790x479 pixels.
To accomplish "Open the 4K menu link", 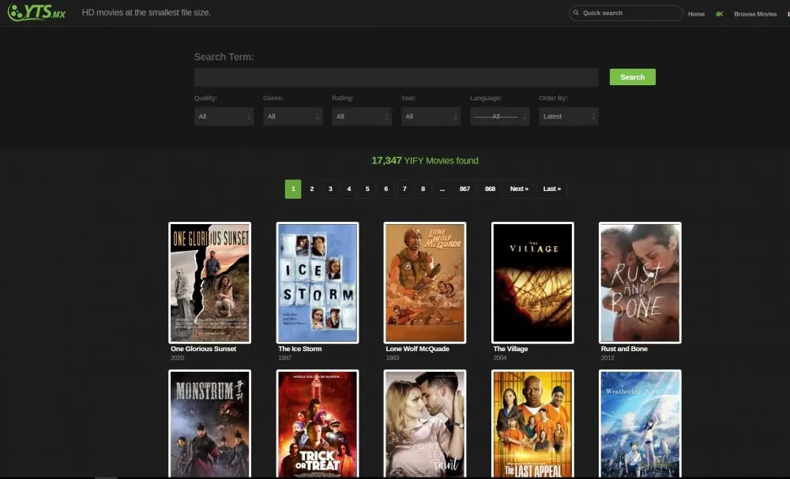I will coord(719,14).
